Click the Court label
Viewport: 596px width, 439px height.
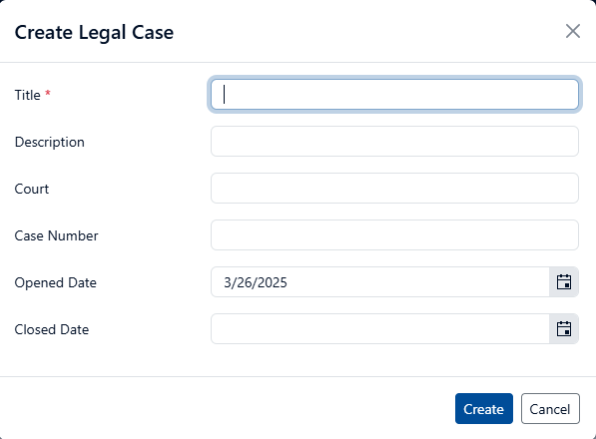tap(32, 189)
